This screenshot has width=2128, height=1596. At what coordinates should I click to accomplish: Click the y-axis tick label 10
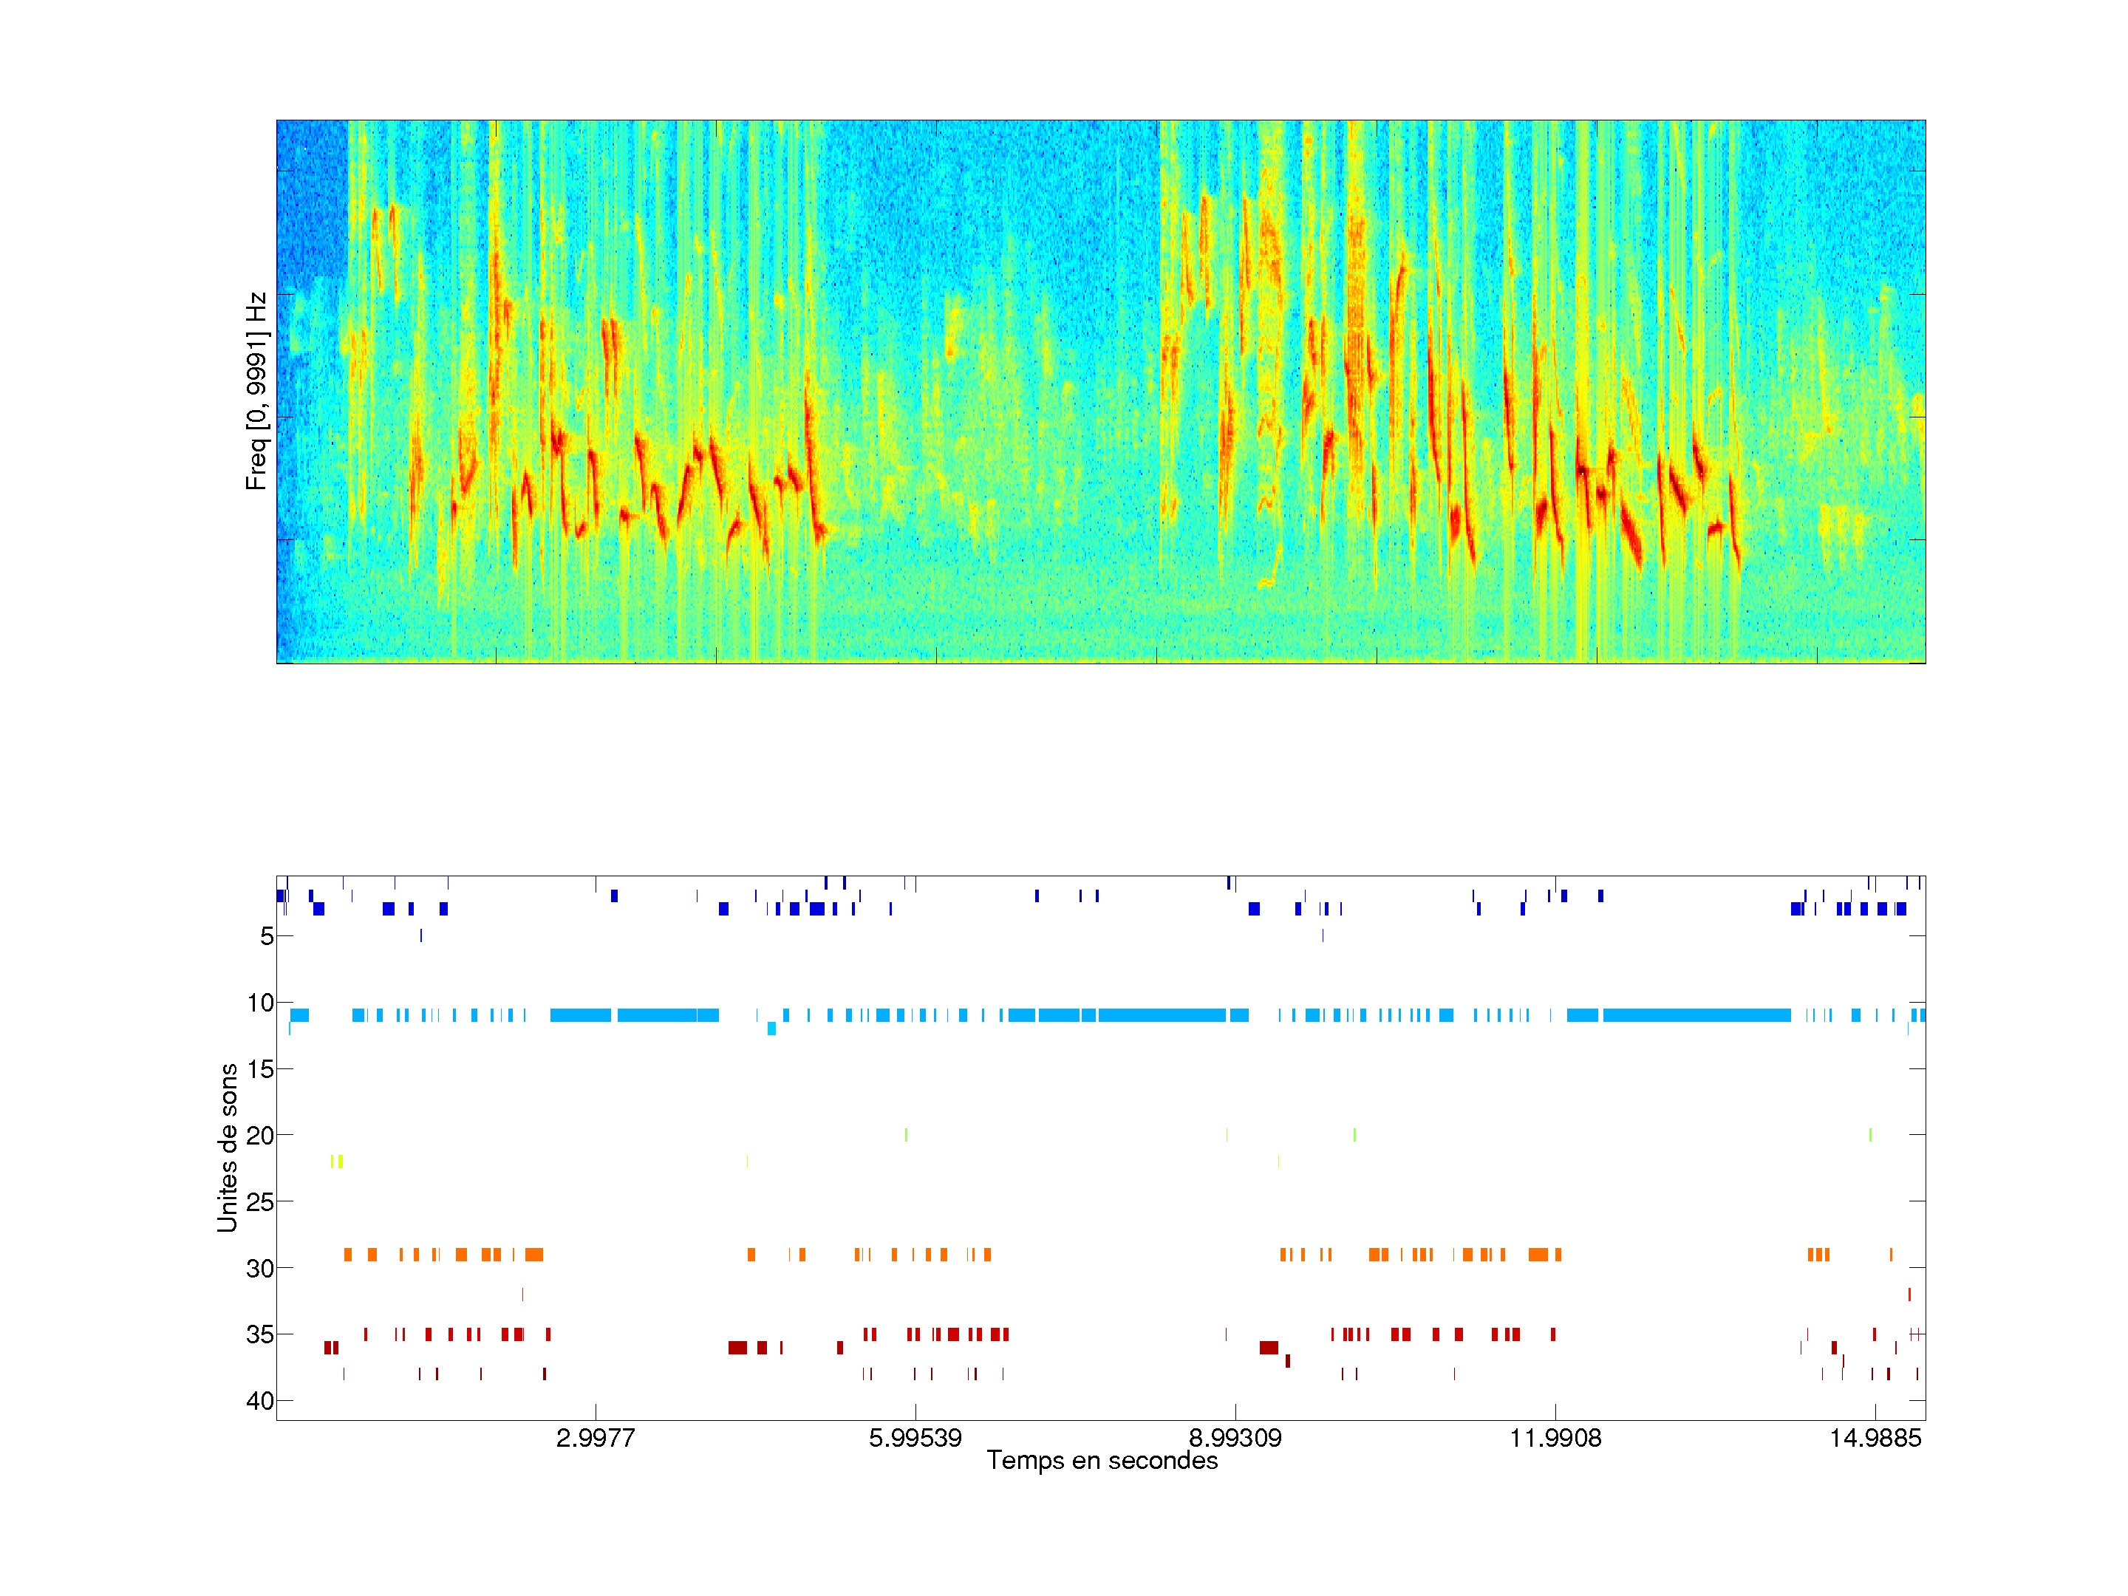[x=260, y=1003]
